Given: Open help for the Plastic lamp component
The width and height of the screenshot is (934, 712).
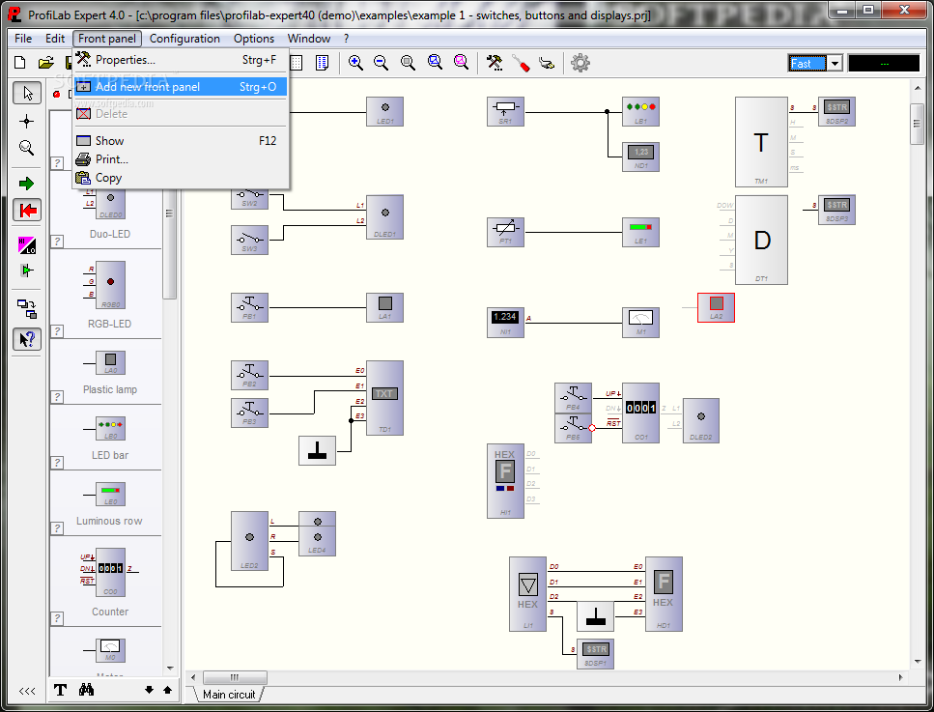Looking at the screenshot, I should coord(57,397).
